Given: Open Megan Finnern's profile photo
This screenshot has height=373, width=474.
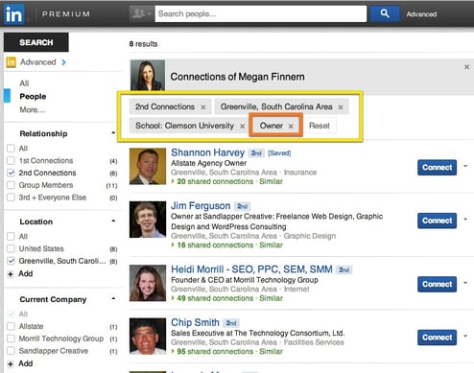Looking at the screenshot, I should (148, 76).
